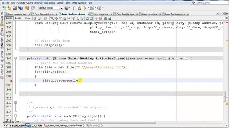The image size is (229, 128).
Task: Toggle bookmark on current line
Action: (x=82, y=18)
